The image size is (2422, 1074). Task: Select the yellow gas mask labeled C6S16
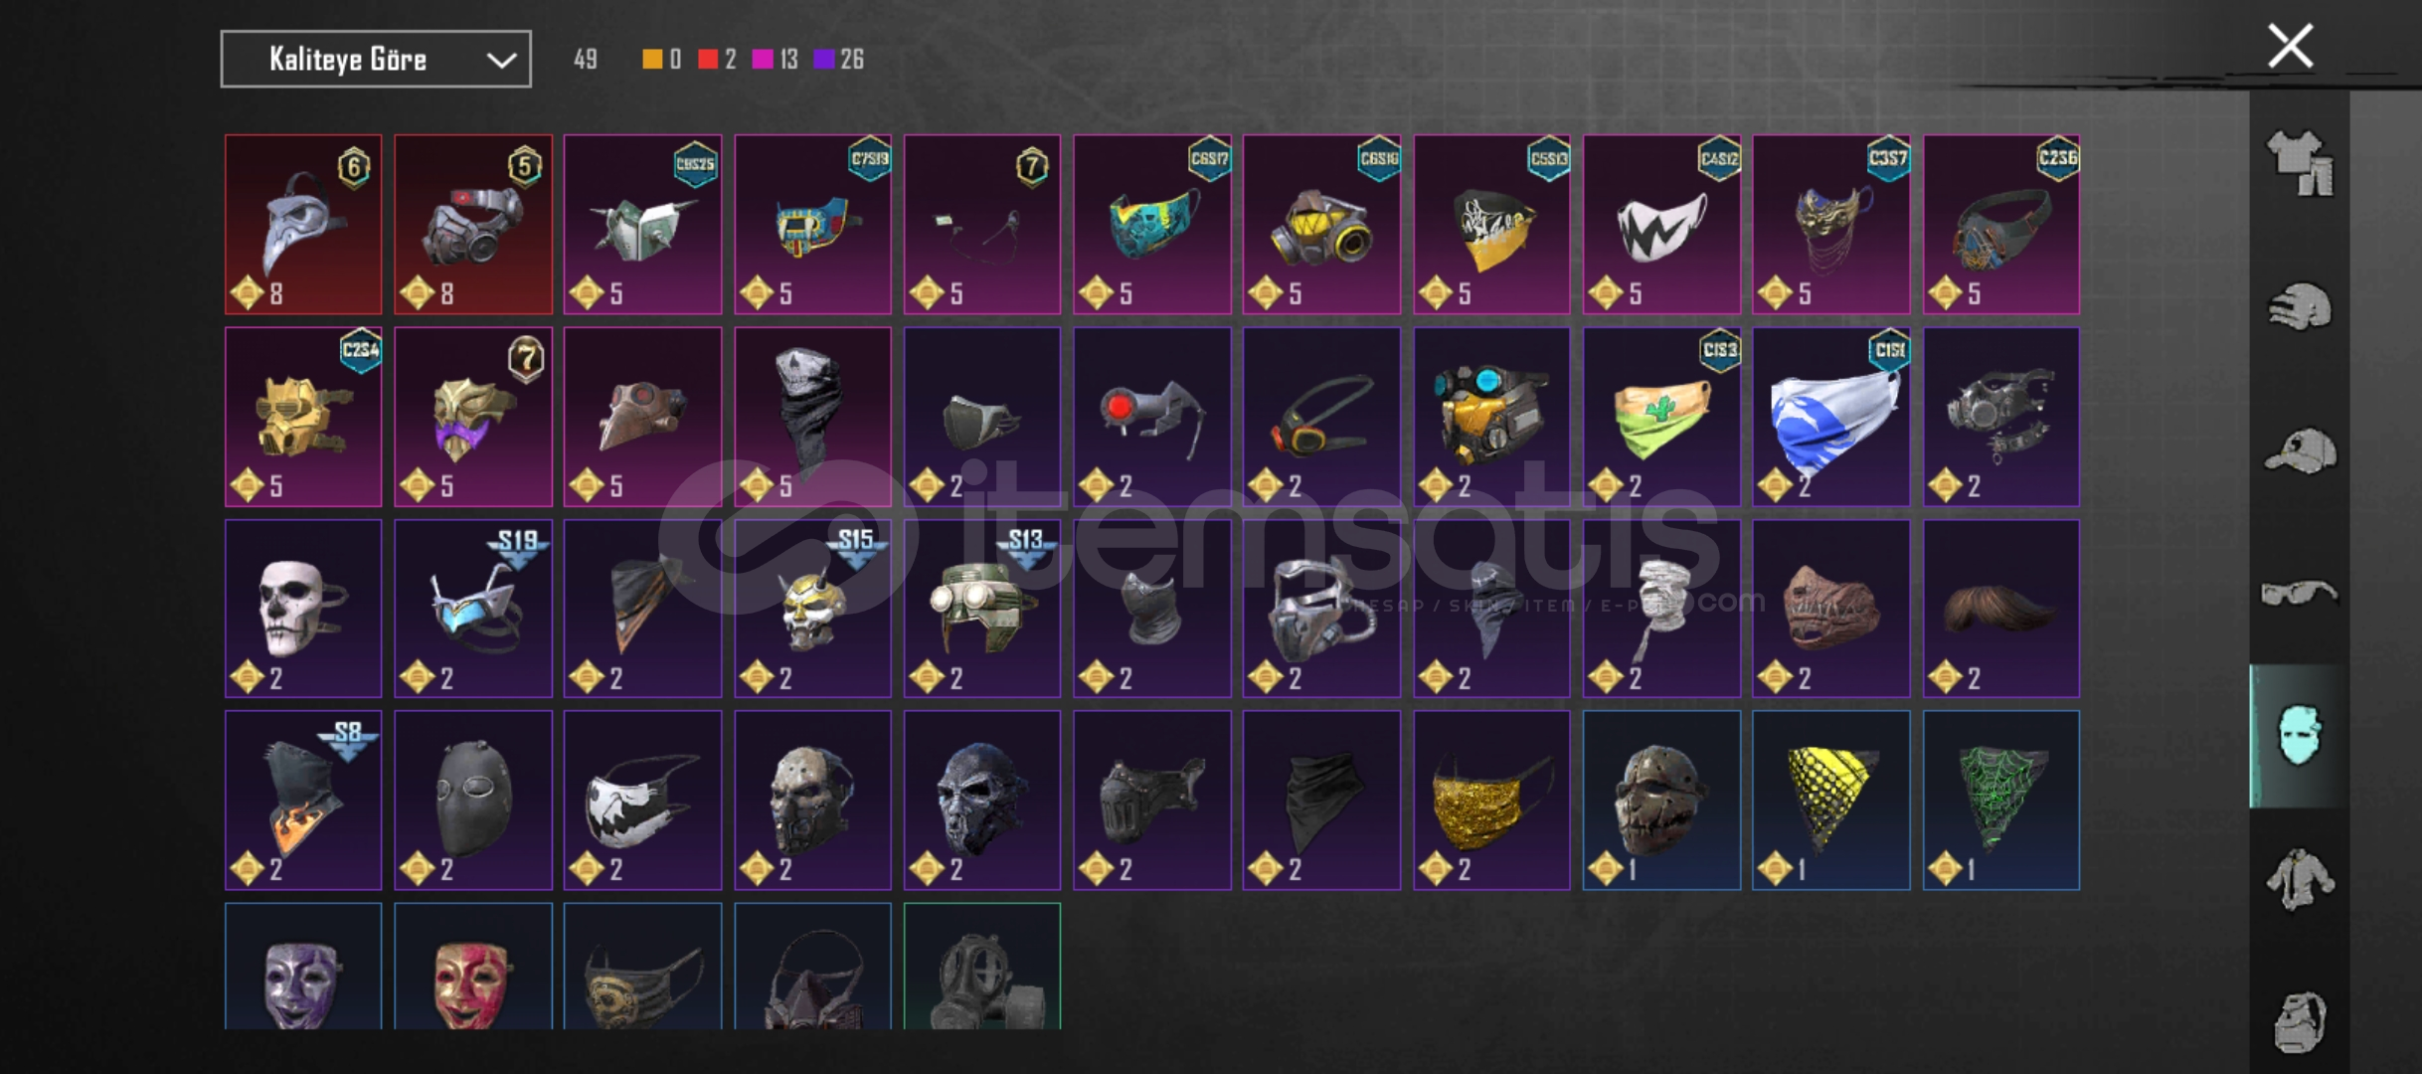coord(1321,225)
